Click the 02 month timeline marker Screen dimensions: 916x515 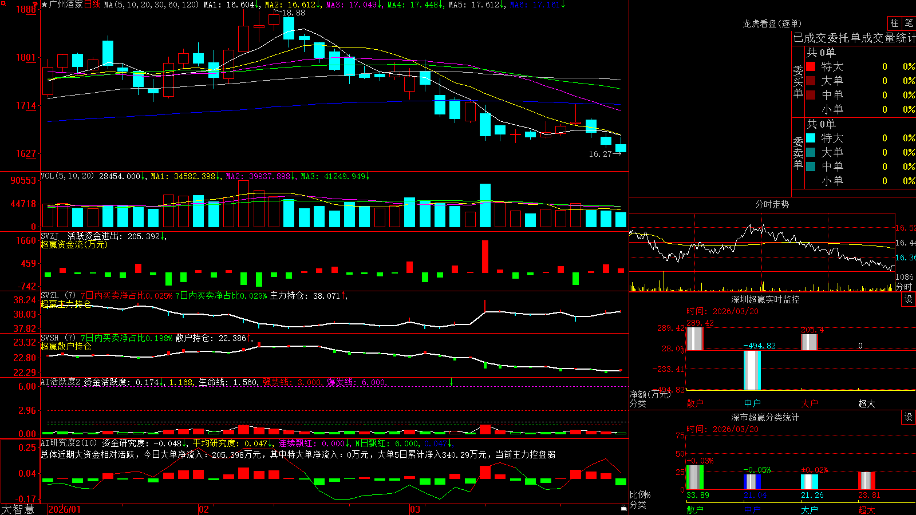pos(204,509)
